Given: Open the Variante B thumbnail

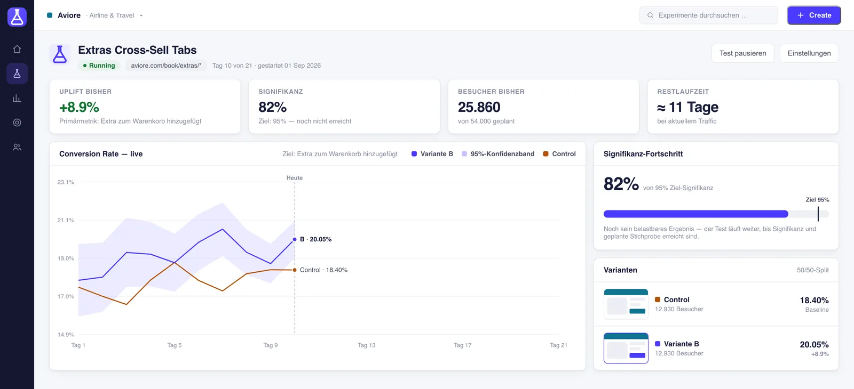Looking at the screenshot, I should pyautogui.click(x=626, y=349).
